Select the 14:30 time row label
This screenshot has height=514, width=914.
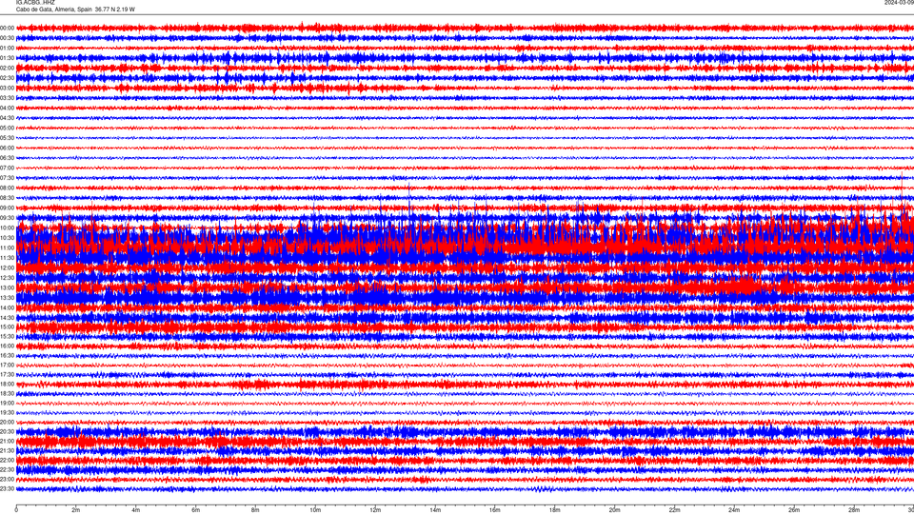pyautogui.click(x=7, y=318)
